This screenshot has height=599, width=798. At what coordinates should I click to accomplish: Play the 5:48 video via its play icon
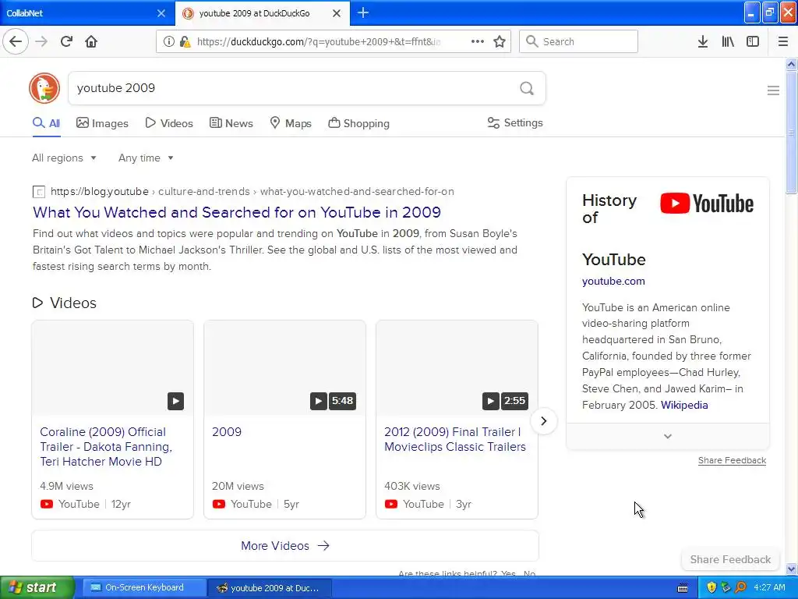click(318, 401)
